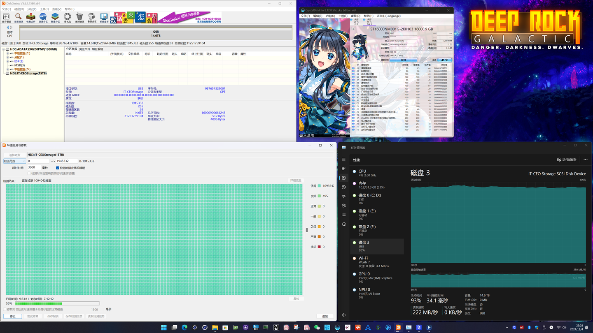
Task: Expand ESP(2) tree node
Action: (7, 61)
